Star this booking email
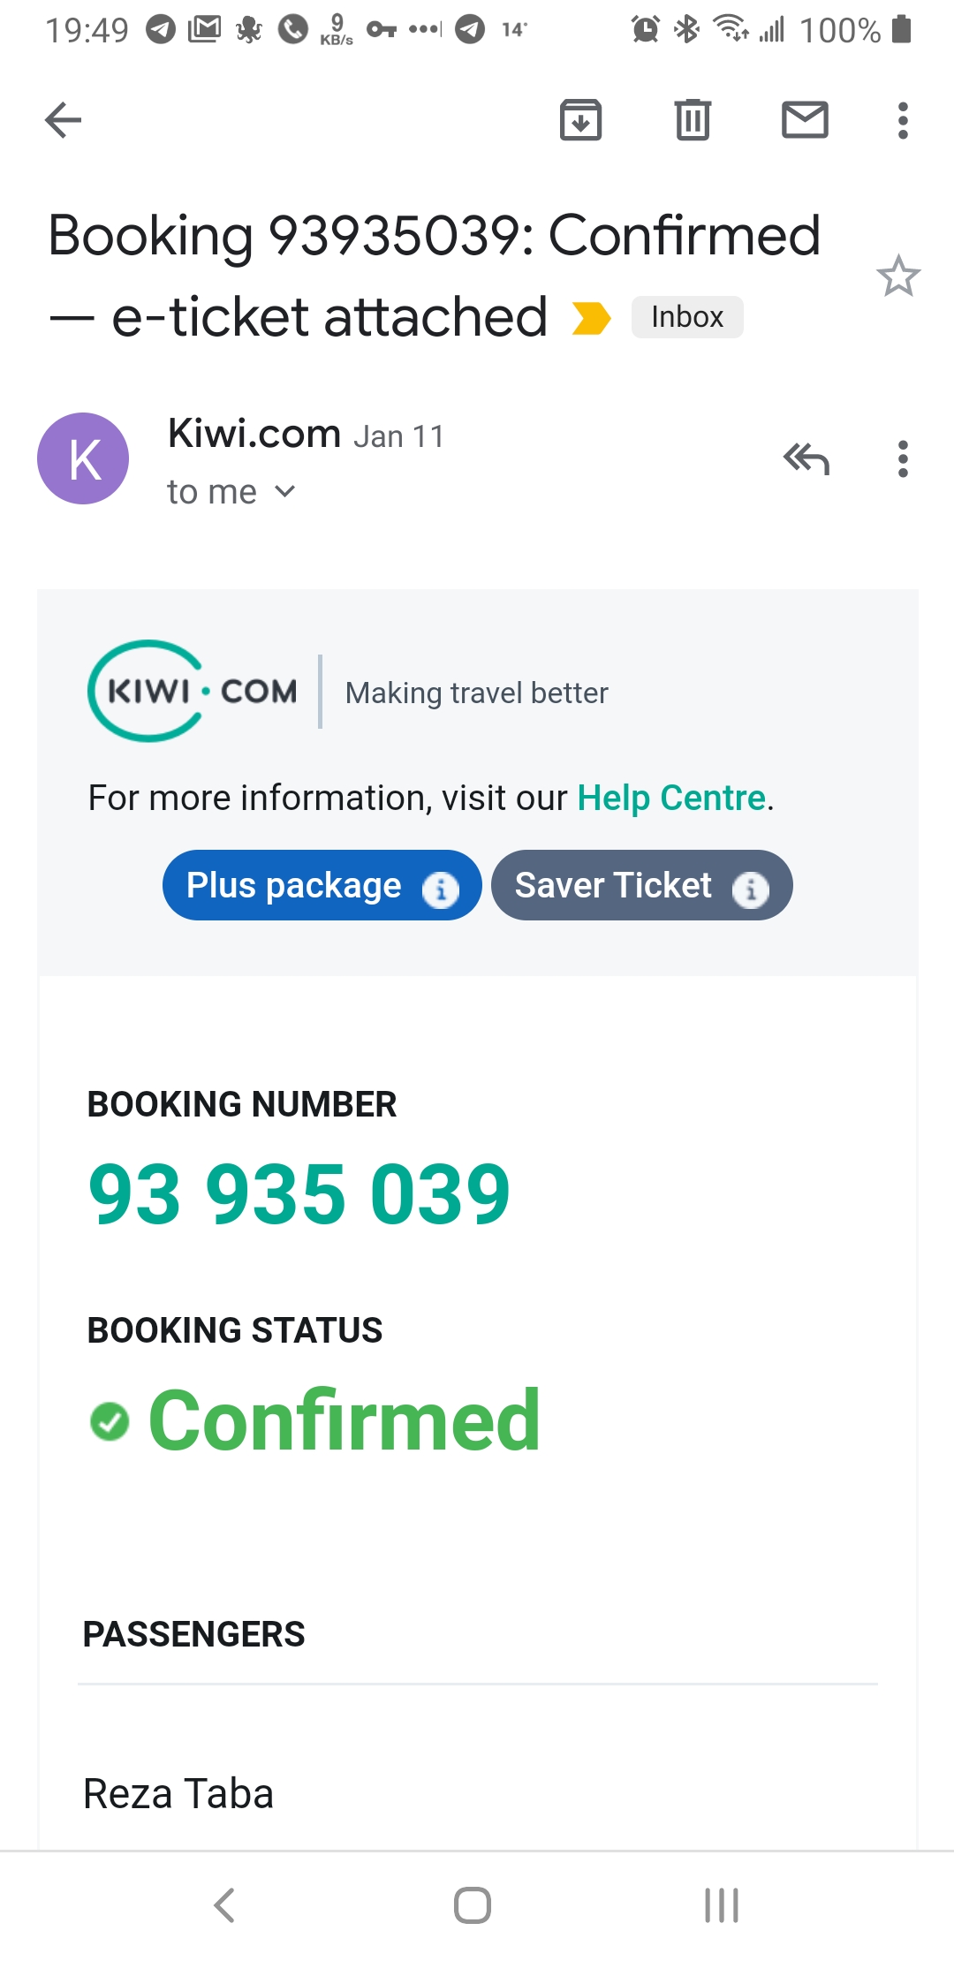Viewport: 954px width, 1961px height. [898, 276]
